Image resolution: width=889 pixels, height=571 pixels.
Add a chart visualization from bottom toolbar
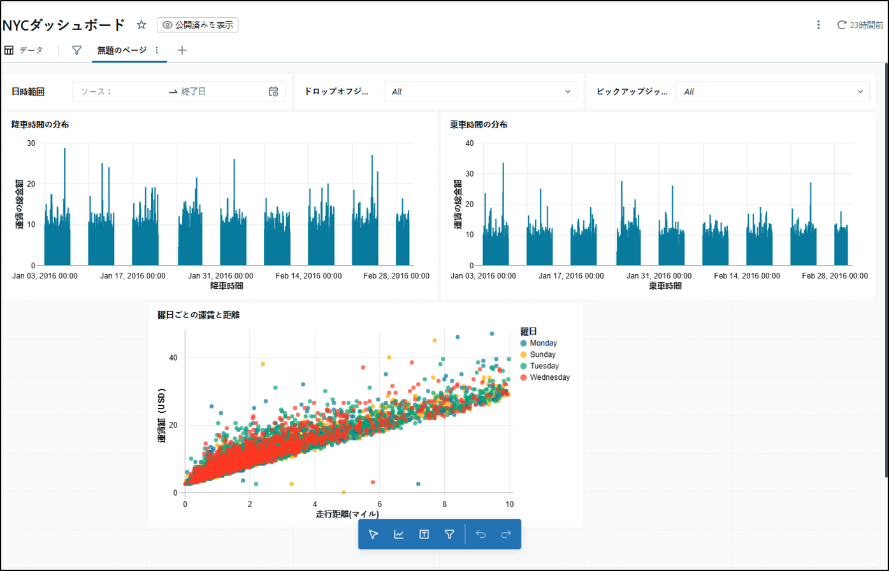pos(398,534)
